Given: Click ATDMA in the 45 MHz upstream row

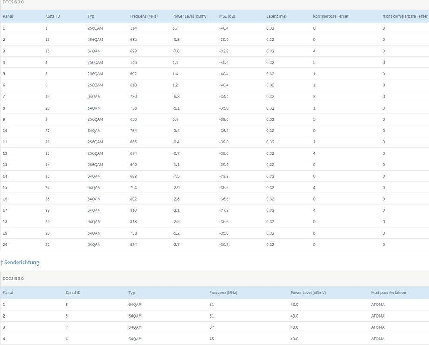Looking at the screenshot, I should pos(378,339).
